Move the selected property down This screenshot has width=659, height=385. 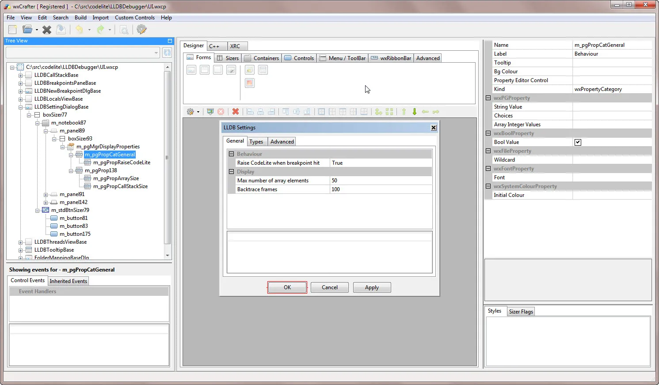point(414,111)
